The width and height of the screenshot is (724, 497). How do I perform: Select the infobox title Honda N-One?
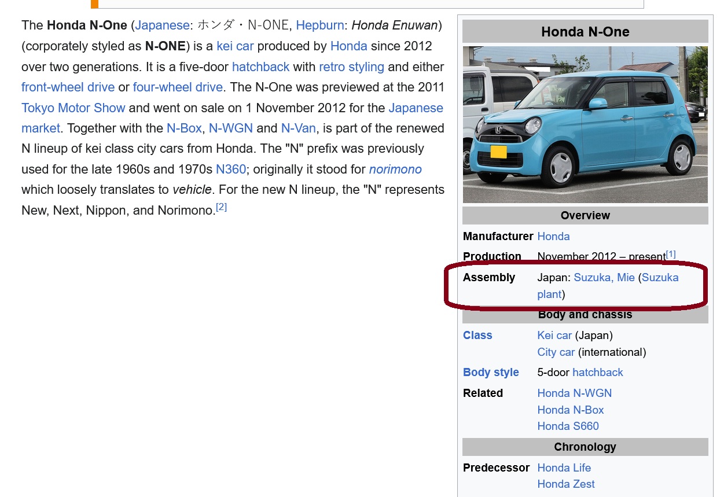[585, 32]
